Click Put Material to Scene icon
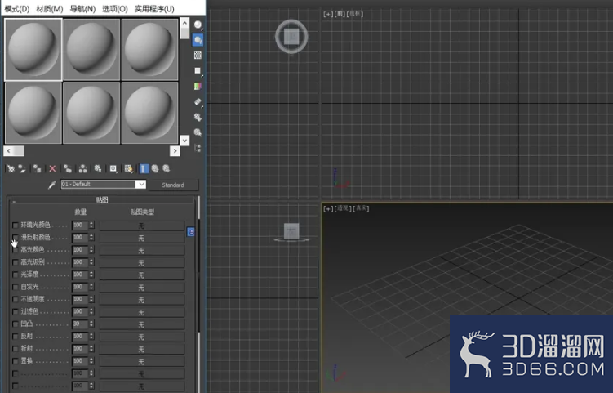The image size is (613, 393). (22, 168)
